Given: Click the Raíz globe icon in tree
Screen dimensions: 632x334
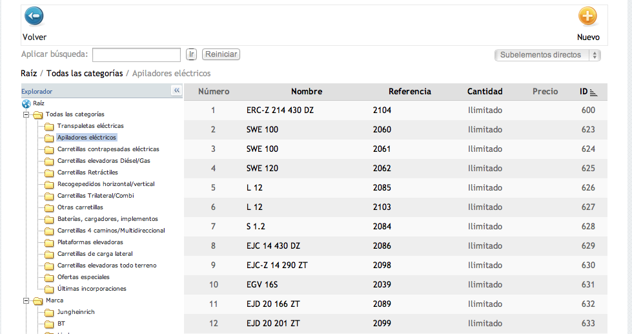Looking at the screenshot, I should pos(26,103).
